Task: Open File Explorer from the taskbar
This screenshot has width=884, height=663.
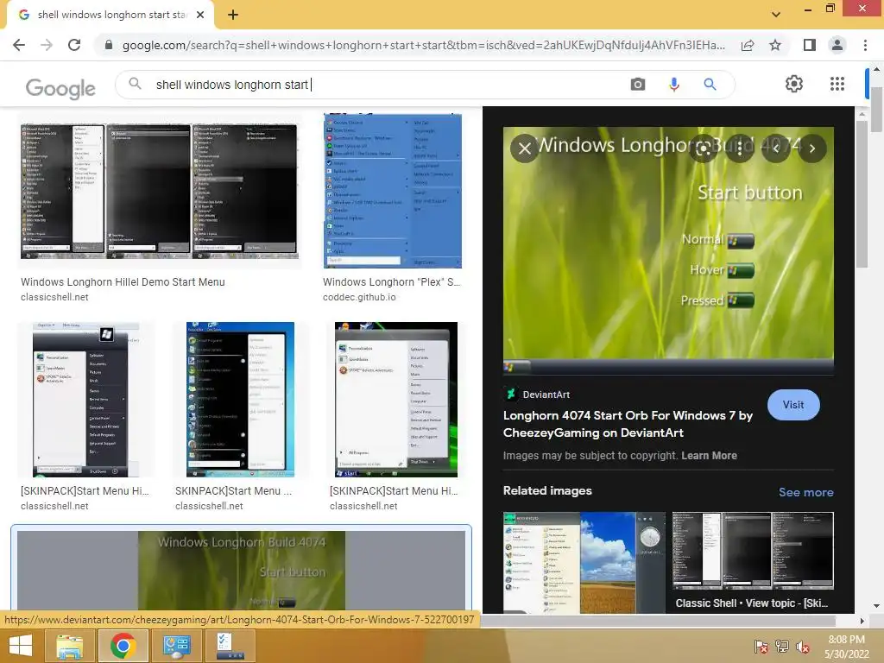Action: click(x=69, y=646)
